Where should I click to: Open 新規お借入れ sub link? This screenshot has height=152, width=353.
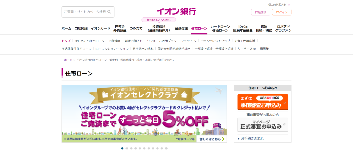(x=134, y=41)
